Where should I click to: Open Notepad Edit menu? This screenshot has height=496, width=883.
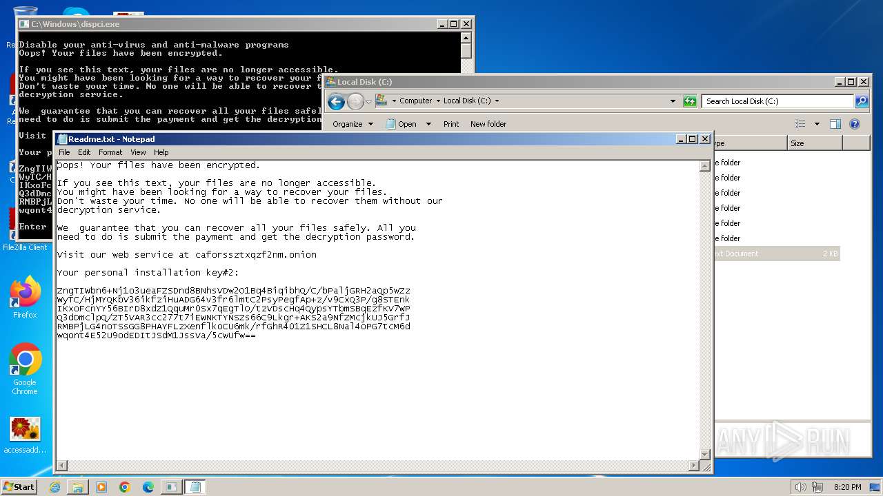[84, 152]
